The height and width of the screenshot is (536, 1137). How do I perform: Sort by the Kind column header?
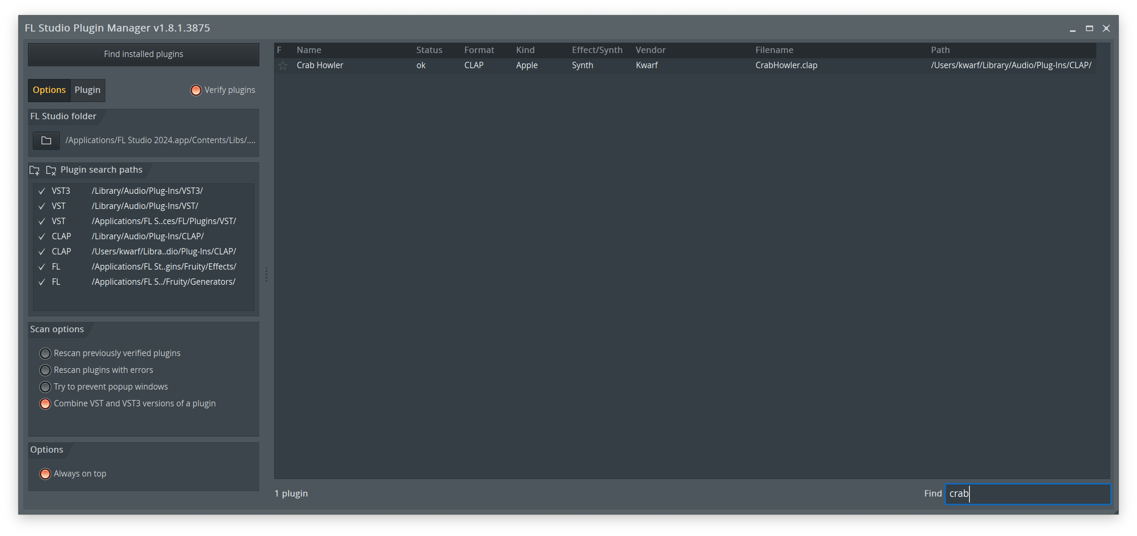point(525,50)
